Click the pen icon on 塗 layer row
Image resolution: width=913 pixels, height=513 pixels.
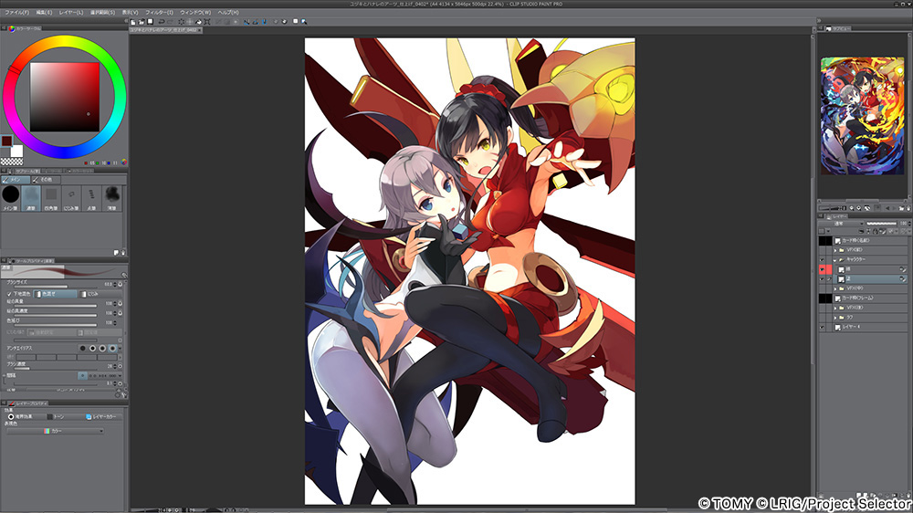tap(903, 279)
